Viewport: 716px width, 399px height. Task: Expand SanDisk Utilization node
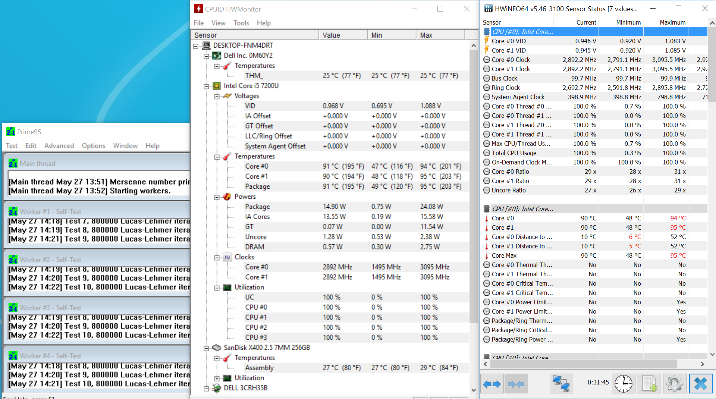217,378
